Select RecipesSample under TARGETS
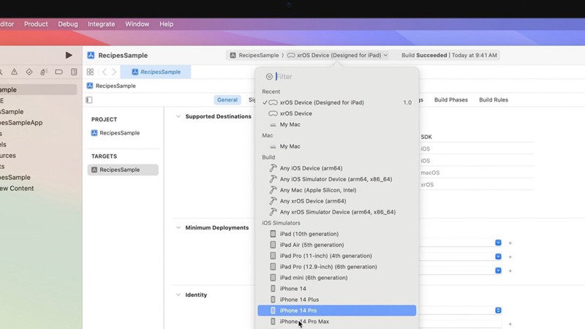Screen dimensions: 585x329 tap(123, 170)
